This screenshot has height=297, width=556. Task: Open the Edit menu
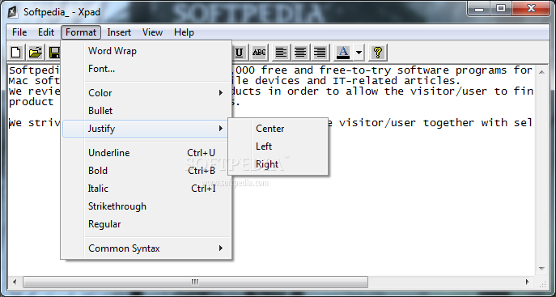tap(46, 32)
